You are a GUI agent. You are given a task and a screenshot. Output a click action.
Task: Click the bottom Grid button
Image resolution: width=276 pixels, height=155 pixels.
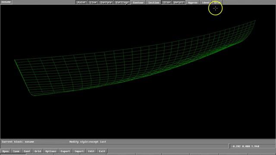pos(38,151)
